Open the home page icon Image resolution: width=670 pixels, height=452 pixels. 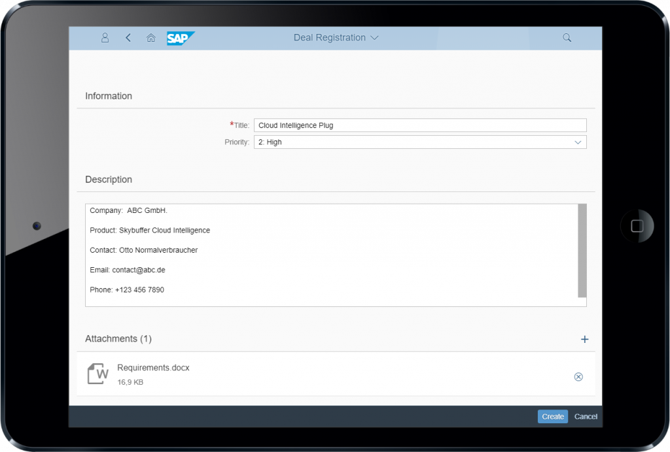click(x=151, y=38)
